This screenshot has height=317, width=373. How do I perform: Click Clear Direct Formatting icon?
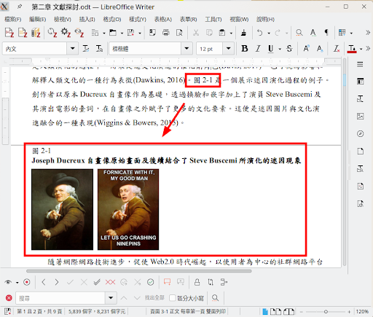pyautogui.click(x=337, y=49)
